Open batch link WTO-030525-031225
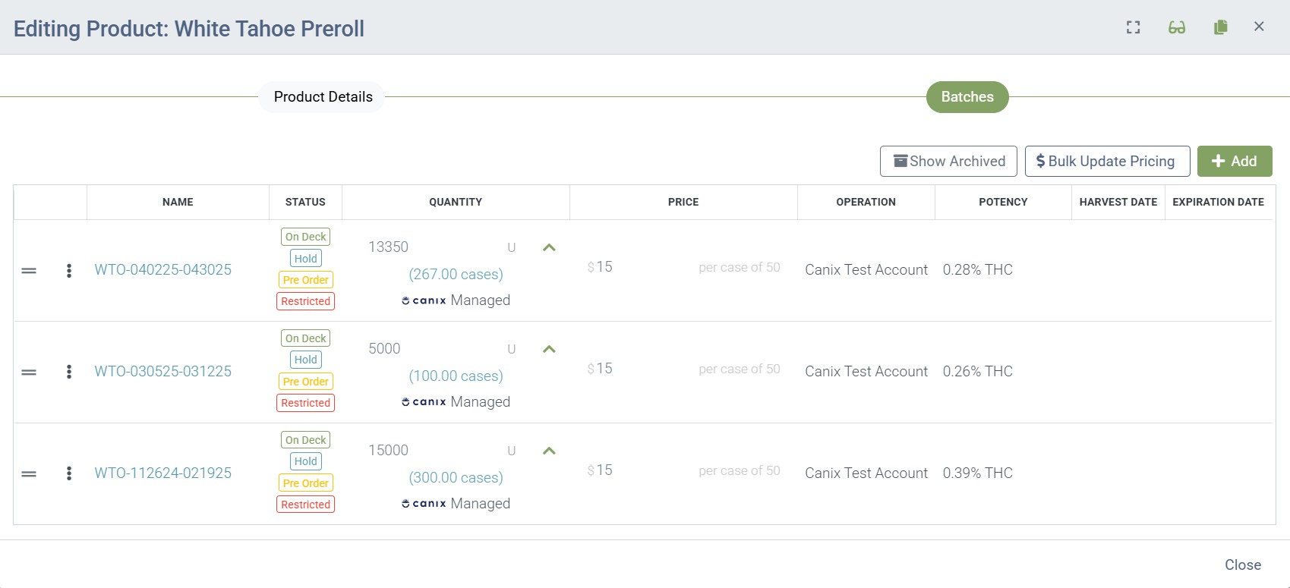1290x588 pixels. point(162,372)
